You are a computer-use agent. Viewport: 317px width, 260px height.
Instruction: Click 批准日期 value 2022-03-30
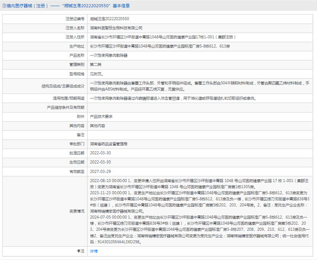[100, 153]
